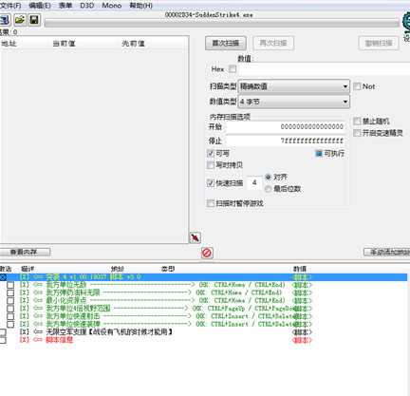Enable the Not checkbox
This screenshot has height=396, width=410.
[357, 86]
